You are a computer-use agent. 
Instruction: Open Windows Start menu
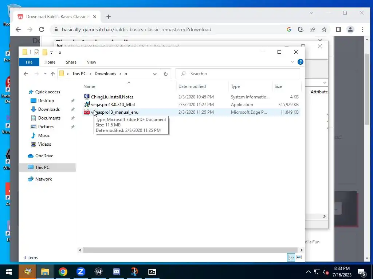[x=9, y=272]
